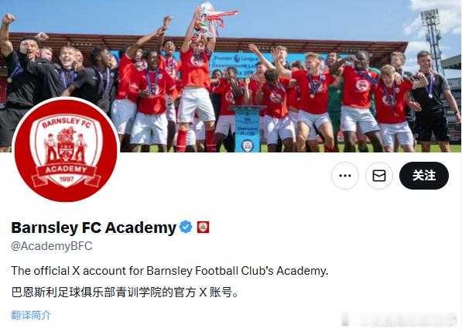Click the 翻译简介 translate bio link

tap(31, 315)
